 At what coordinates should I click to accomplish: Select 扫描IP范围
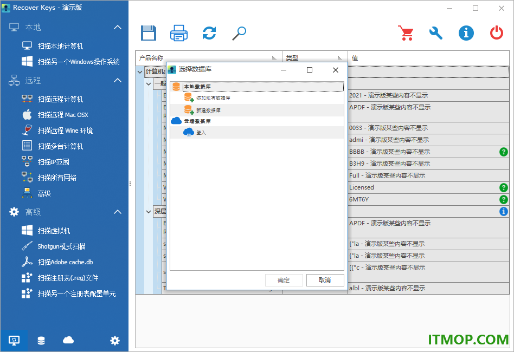click(x=53, y=162)
